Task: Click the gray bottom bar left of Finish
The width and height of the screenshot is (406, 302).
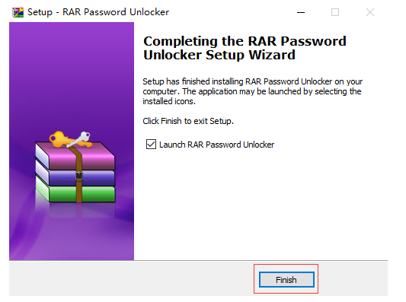Action: (129, 278)
